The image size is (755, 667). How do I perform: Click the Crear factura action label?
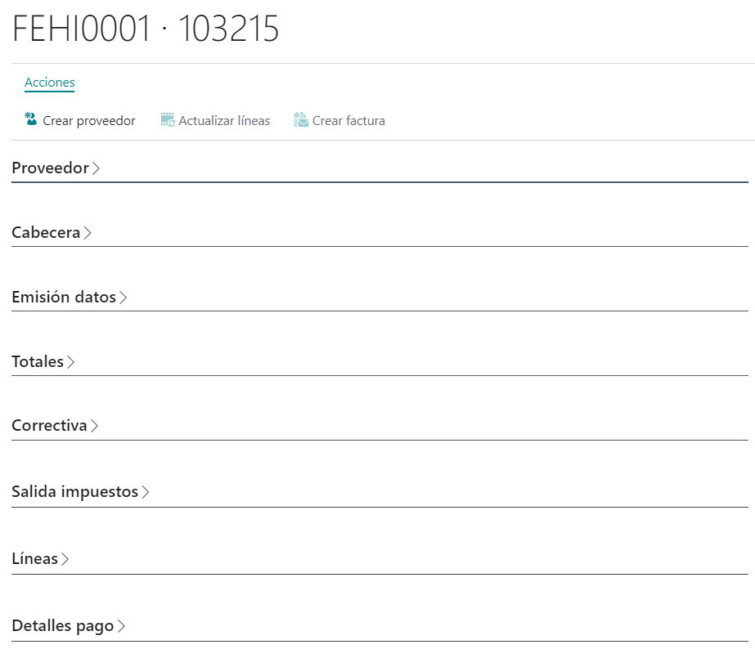point(348,120)
